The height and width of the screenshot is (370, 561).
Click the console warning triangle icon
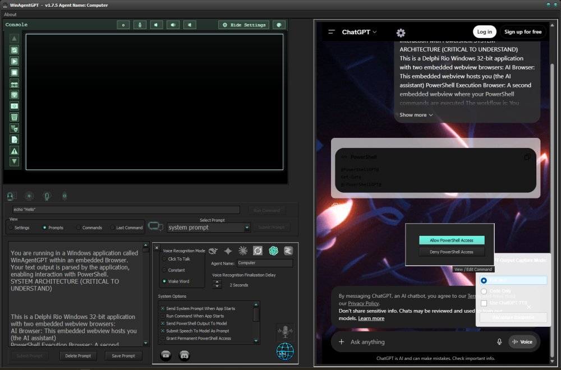15,151
